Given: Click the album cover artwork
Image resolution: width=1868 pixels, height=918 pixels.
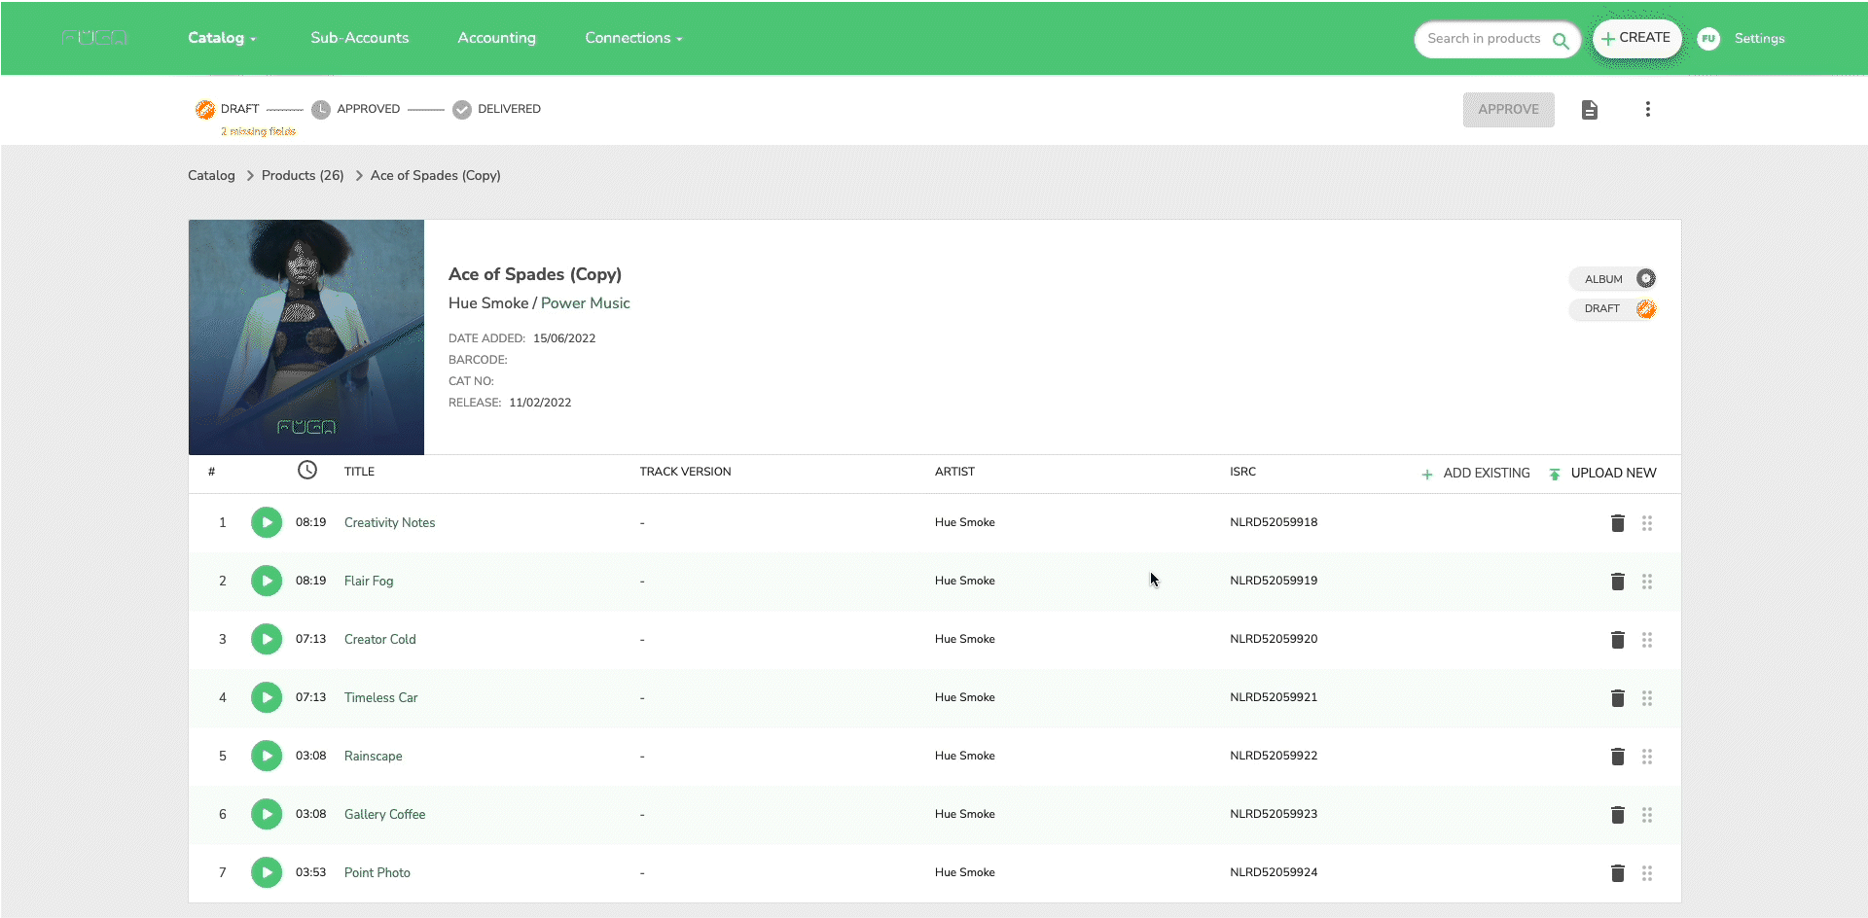Looking at the screenshot, I should 306,337.
